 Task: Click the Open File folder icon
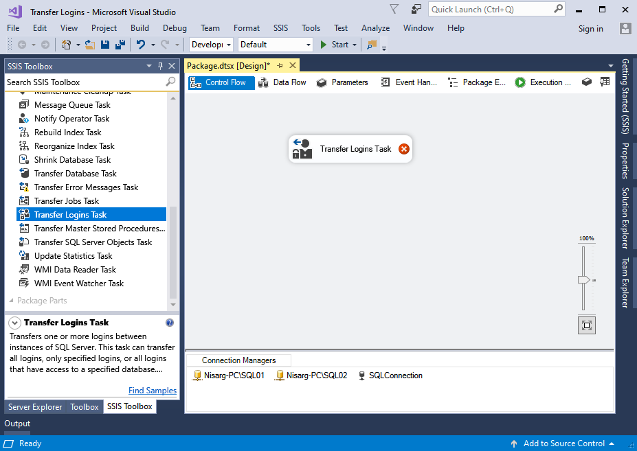90,45
